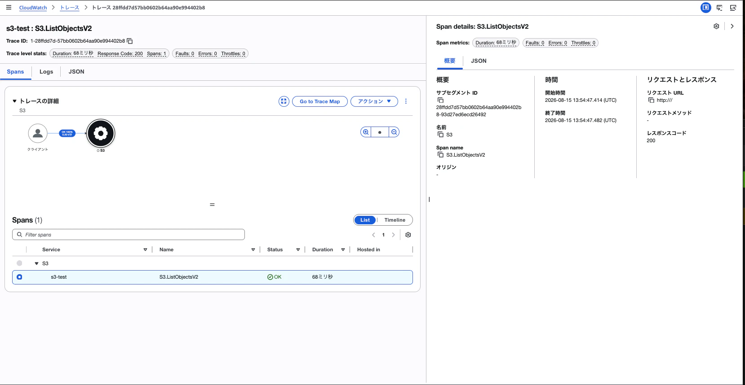Click the s3-test service cell
Viewport: 745px width, 385px height.
[59, 277]
